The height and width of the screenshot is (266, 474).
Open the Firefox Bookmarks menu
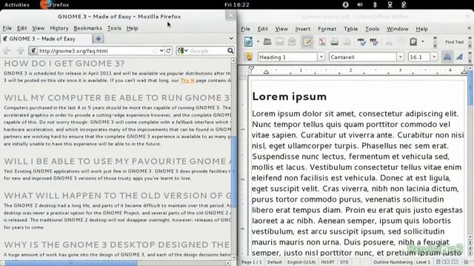[87, 28]
